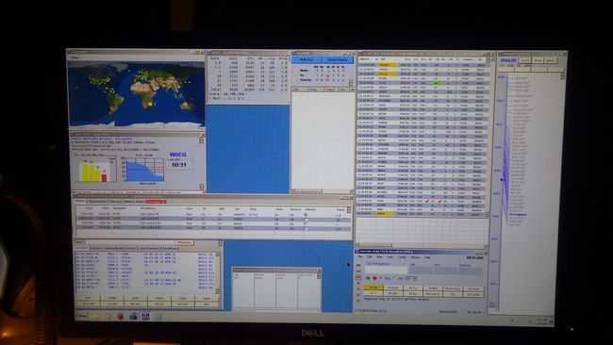The width and height of the screenshot is (613, 345).
Task: Click the yellow folder icon in taskbar
Action: pyautogui.click(x=96, y=316)
